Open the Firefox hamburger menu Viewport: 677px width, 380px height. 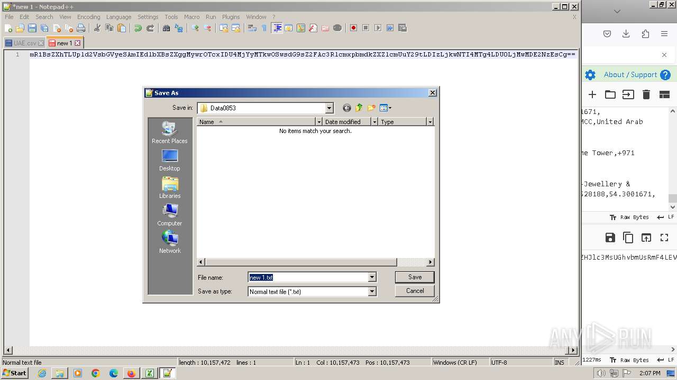pos(664,34)
